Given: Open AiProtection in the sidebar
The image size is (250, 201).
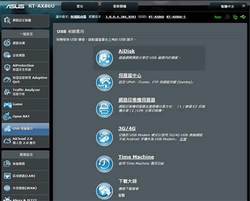Looking at the screenshot, I should [x=25, y=67].
